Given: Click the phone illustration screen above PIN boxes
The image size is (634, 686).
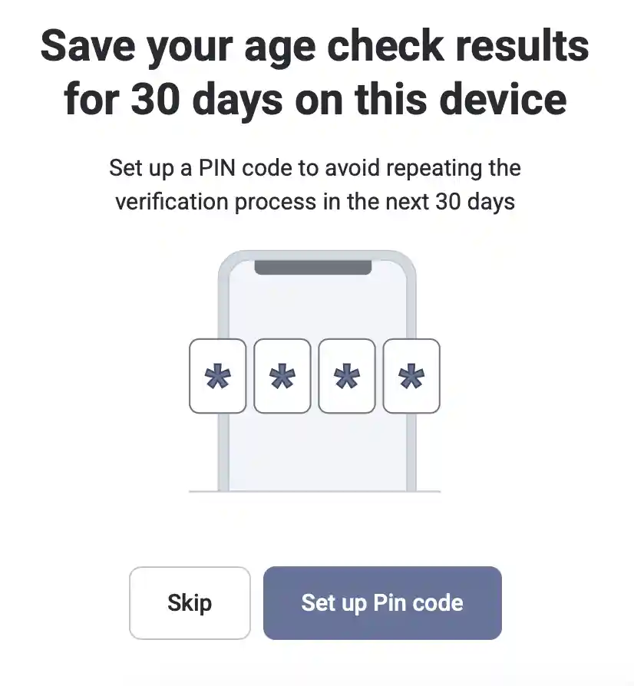Looking at the screenshot, I should (317, 306).
